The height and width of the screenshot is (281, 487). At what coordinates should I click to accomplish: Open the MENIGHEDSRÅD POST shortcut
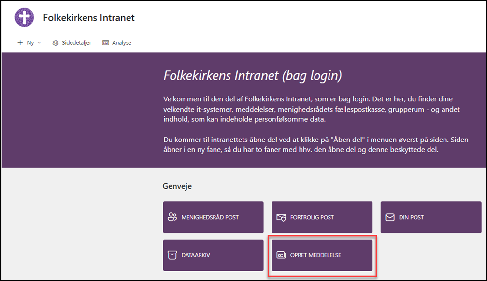[213, 217]
